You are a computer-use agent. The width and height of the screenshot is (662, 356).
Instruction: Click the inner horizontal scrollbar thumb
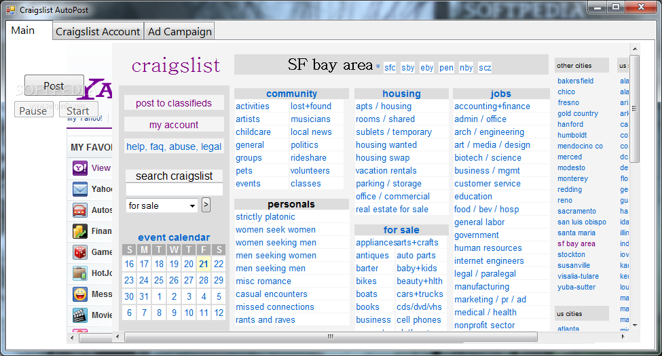[331, 336]
